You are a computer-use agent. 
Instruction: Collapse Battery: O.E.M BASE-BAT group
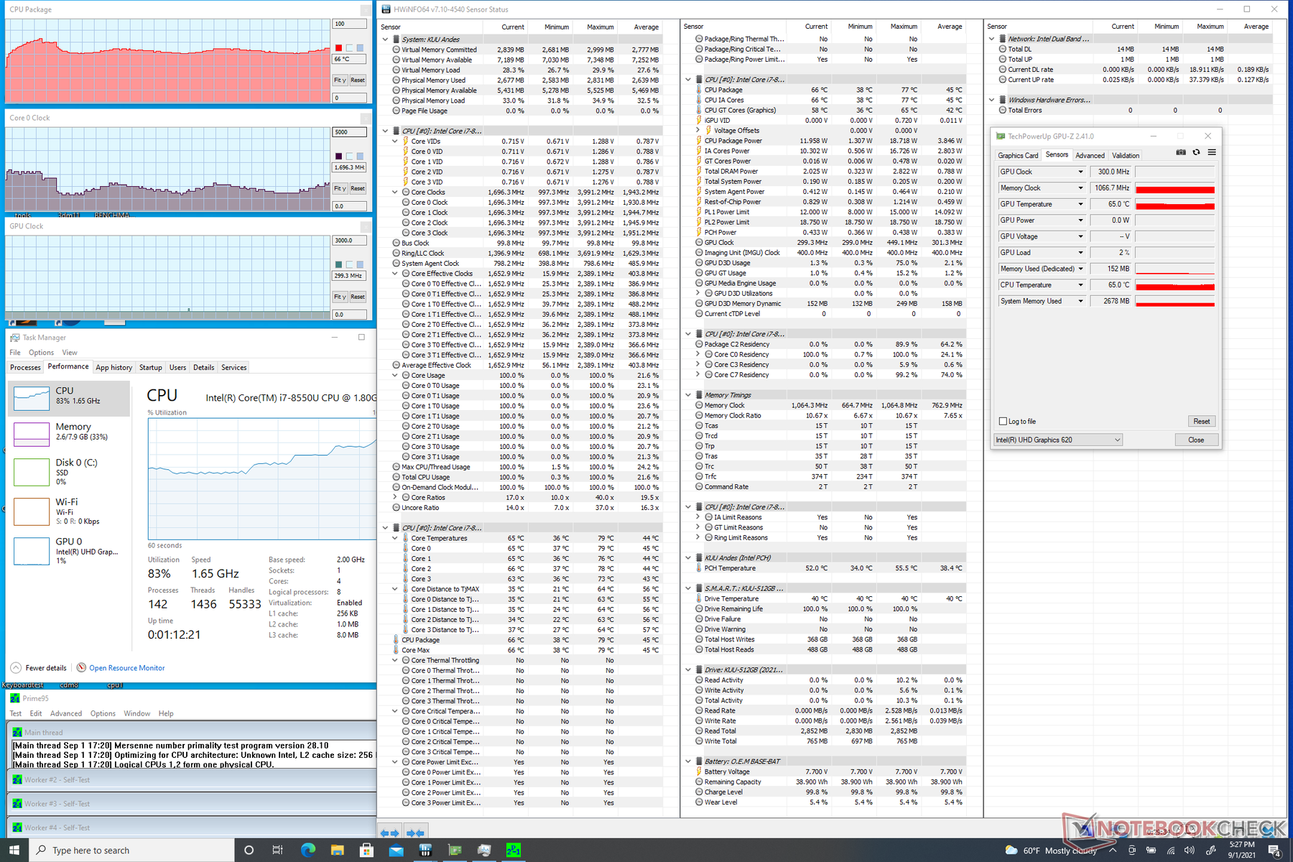pos(688,761)
